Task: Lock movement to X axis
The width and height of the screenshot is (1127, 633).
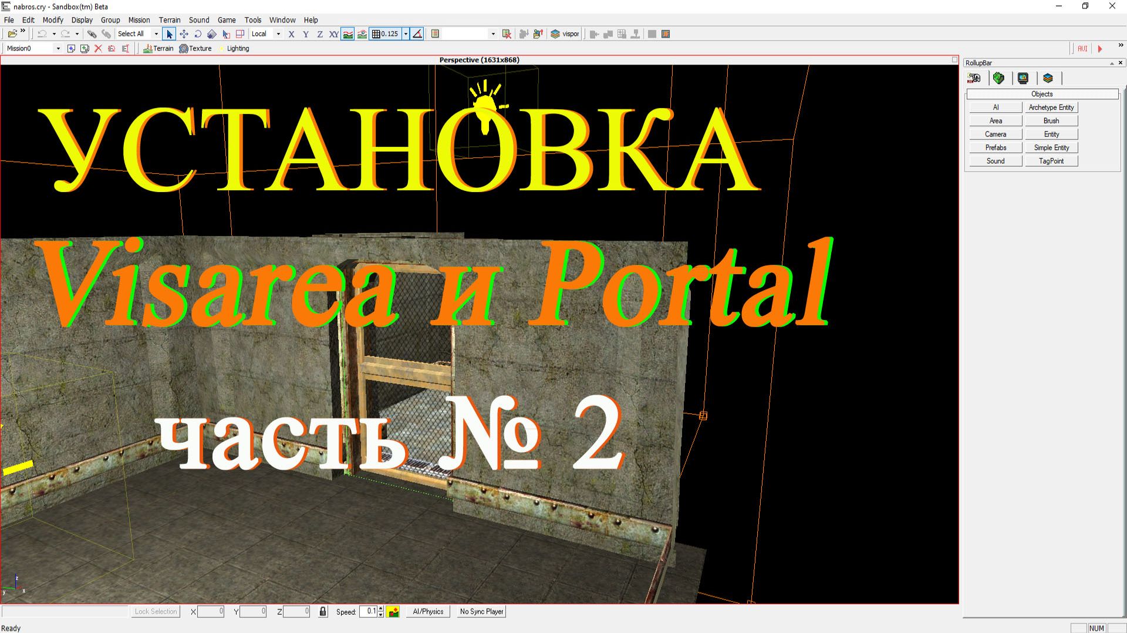Action: (291, 34)
